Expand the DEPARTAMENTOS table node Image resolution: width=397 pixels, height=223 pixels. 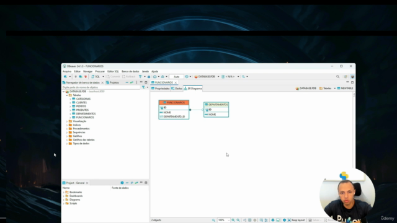tap(70, 114)
